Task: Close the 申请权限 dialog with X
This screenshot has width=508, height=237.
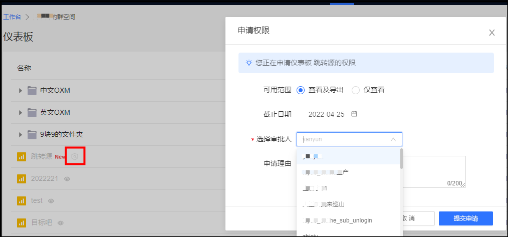Action: (491, 33)
